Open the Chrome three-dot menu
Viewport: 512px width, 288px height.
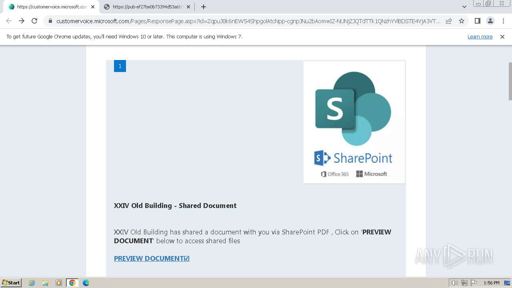click(x=503, y=21)
